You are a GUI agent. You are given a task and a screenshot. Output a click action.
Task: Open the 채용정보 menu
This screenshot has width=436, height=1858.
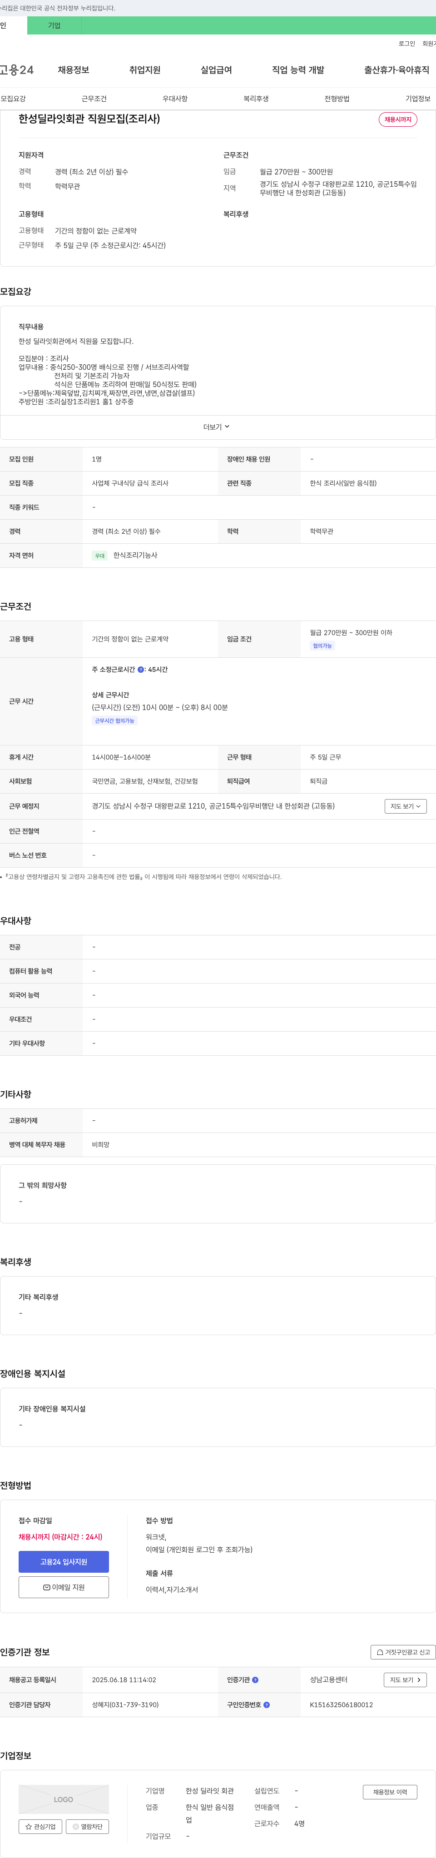(x=74, y=70)
